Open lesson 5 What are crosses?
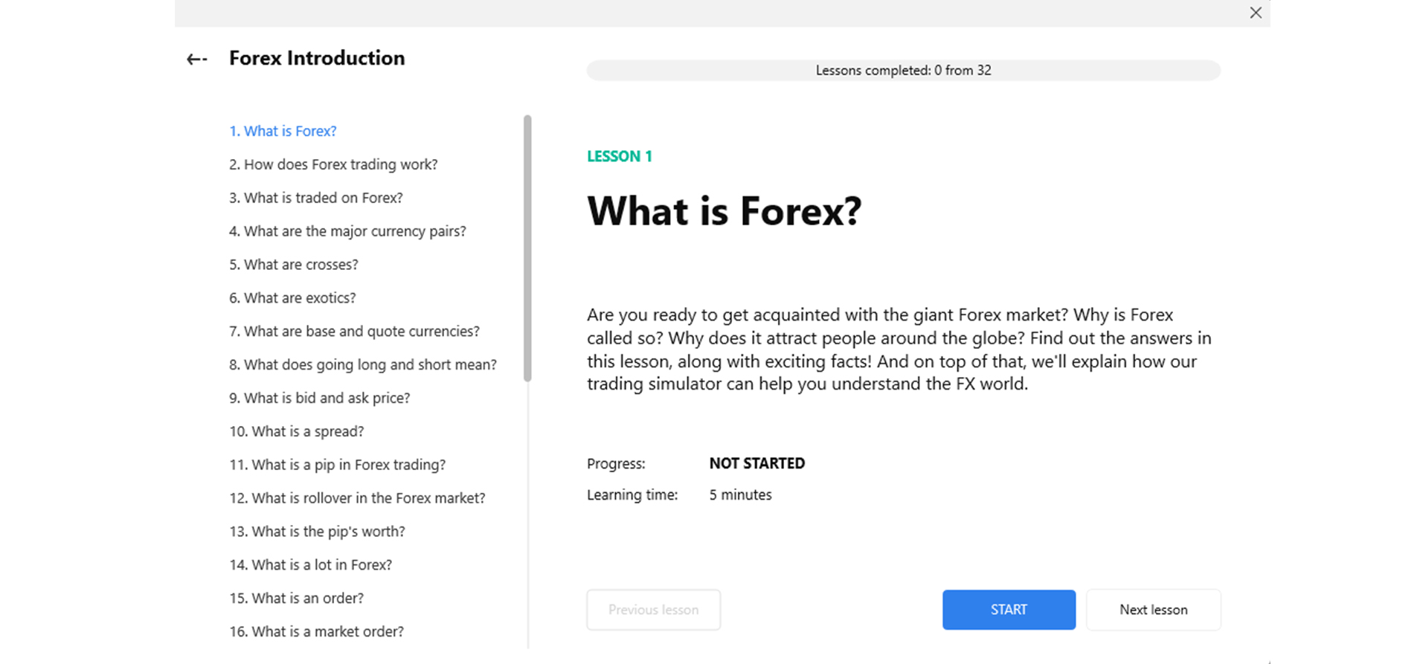The height and width of the screenshot is (664, 1423). [294, 265]
